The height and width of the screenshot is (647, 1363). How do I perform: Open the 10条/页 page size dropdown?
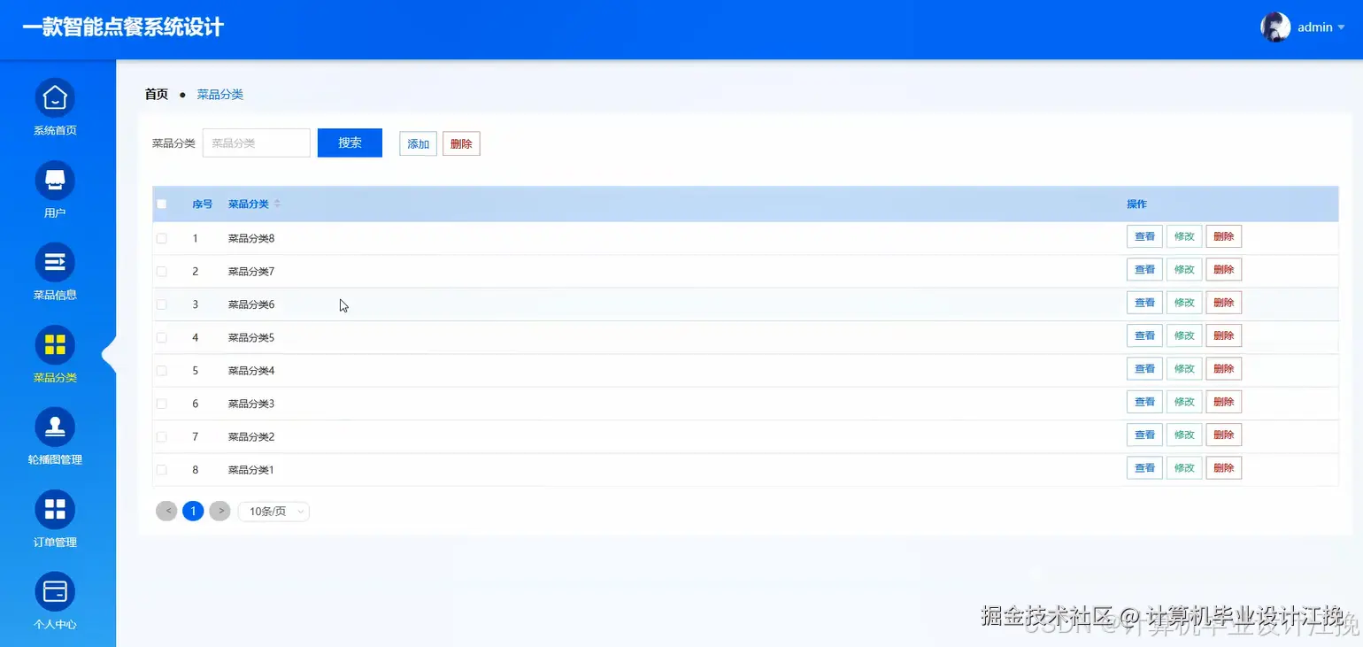273,512
